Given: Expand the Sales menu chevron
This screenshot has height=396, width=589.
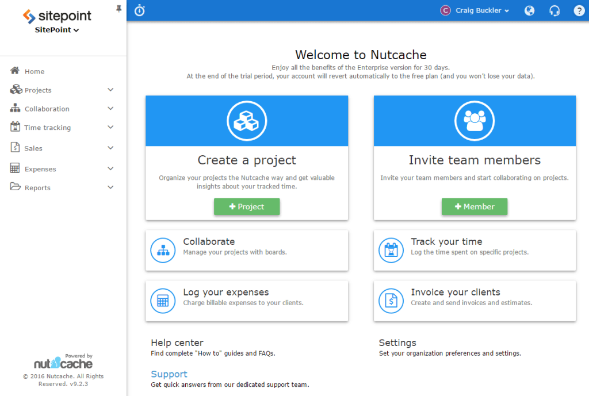Looking at the screenshot, I should click(x=110, y=148).
